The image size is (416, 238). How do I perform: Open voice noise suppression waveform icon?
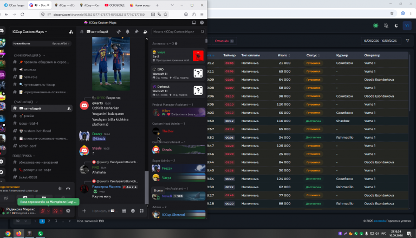pos(60,189)
